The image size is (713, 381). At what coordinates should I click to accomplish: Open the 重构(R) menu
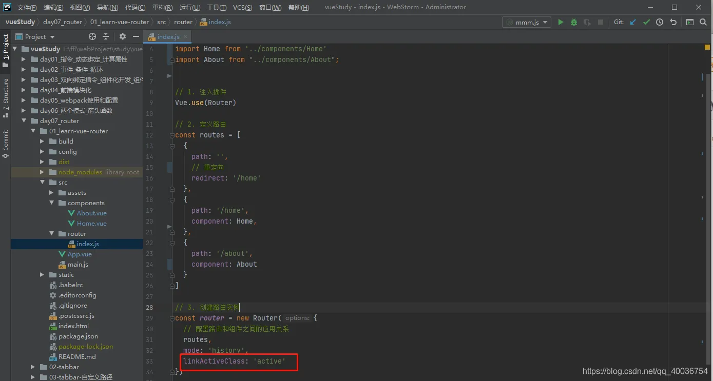click(163, 7)
